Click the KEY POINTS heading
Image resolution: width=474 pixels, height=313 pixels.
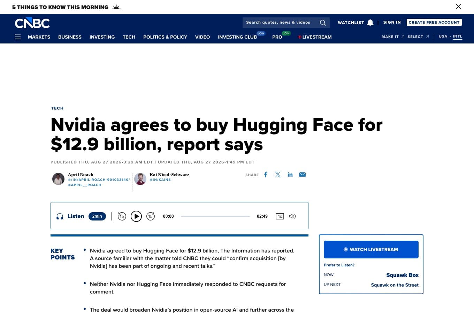[63, 254]
